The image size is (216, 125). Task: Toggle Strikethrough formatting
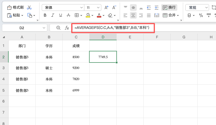pos(68,15)
